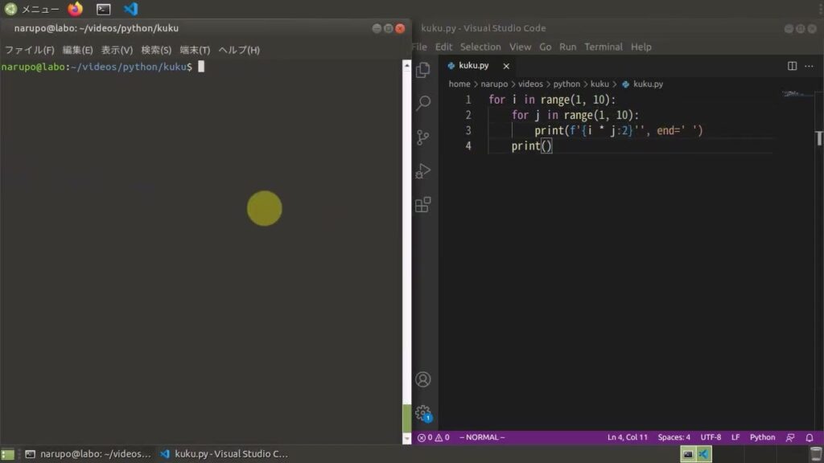Viewport: 824px width, 463px height.
Task: Open the Extensions view
Action: coord(422,205)
